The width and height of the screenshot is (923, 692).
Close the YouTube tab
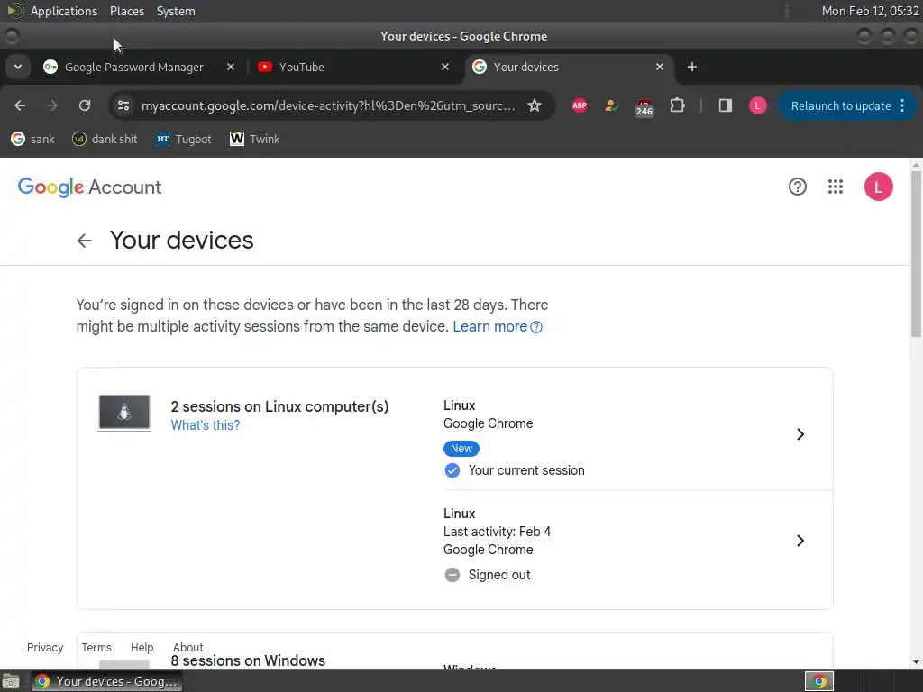coord(445,67)
